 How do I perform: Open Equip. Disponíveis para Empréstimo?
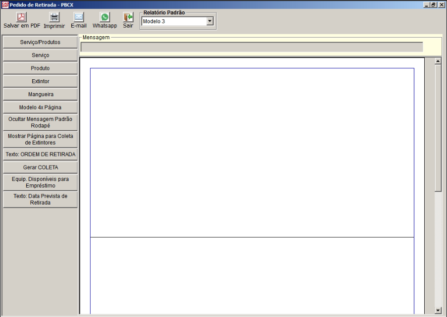pyautogui.click(x=40, y=182)
